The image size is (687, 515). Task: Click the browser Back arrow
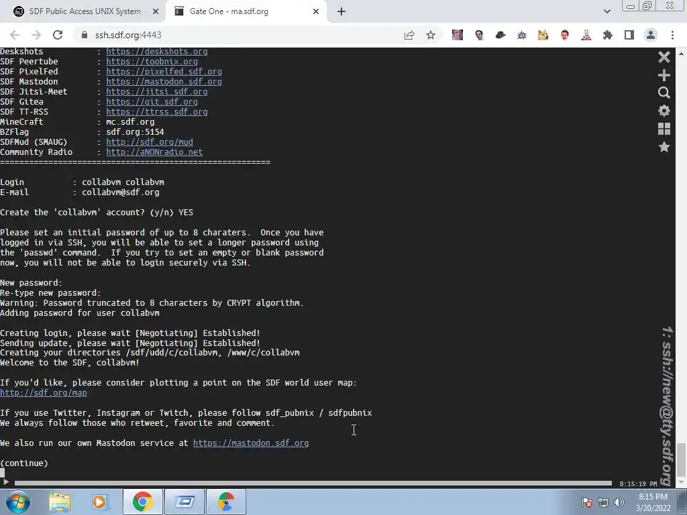point(15,35)
